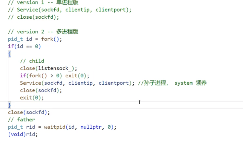The width and height of the screenshot is (243, 144).
Task: Click the line 'if(id == 0)'
Action: click(24, 46)
